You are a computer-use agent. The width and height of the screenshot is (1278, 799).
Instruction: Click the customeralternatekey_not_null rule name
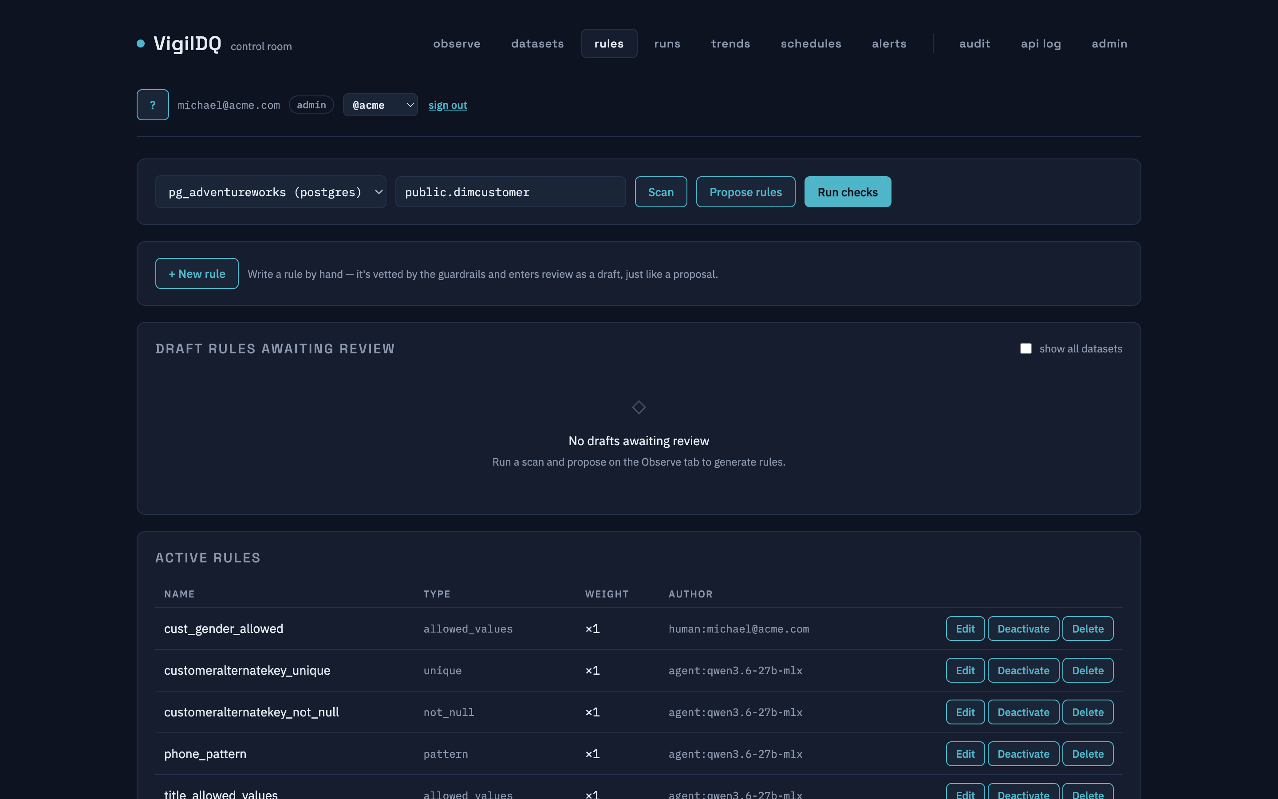point(251,712)
